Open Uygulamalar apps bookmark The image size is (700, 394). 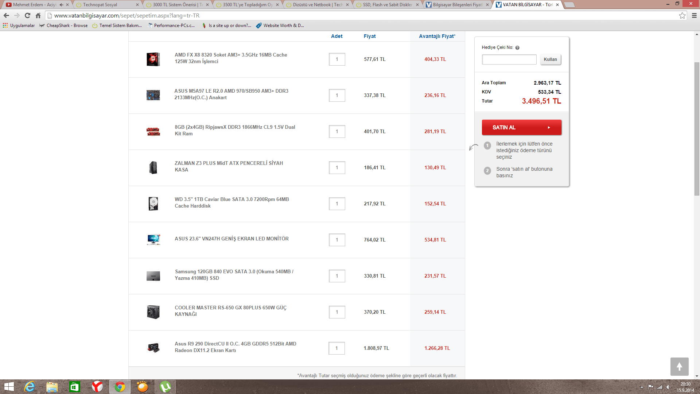tap(19, 26)
